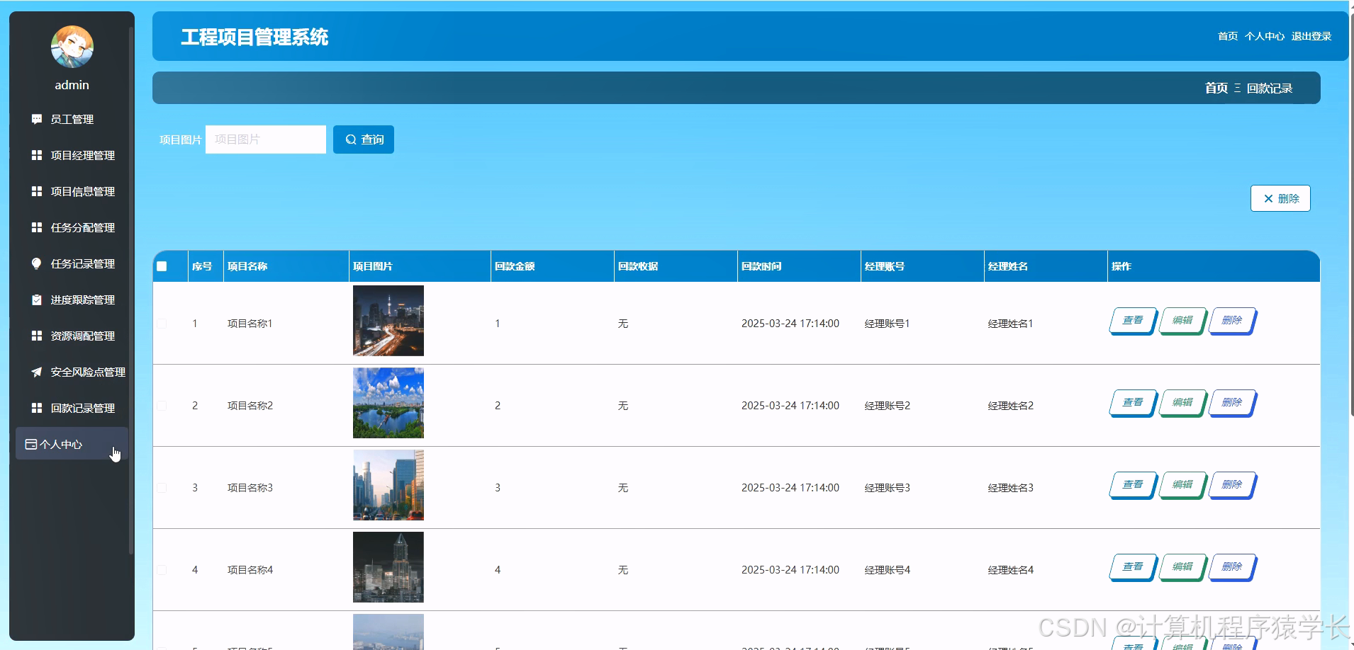Click the 员工管理 chat bubble icon
The width and height of the screenshot is (1354, 650).
37,119
